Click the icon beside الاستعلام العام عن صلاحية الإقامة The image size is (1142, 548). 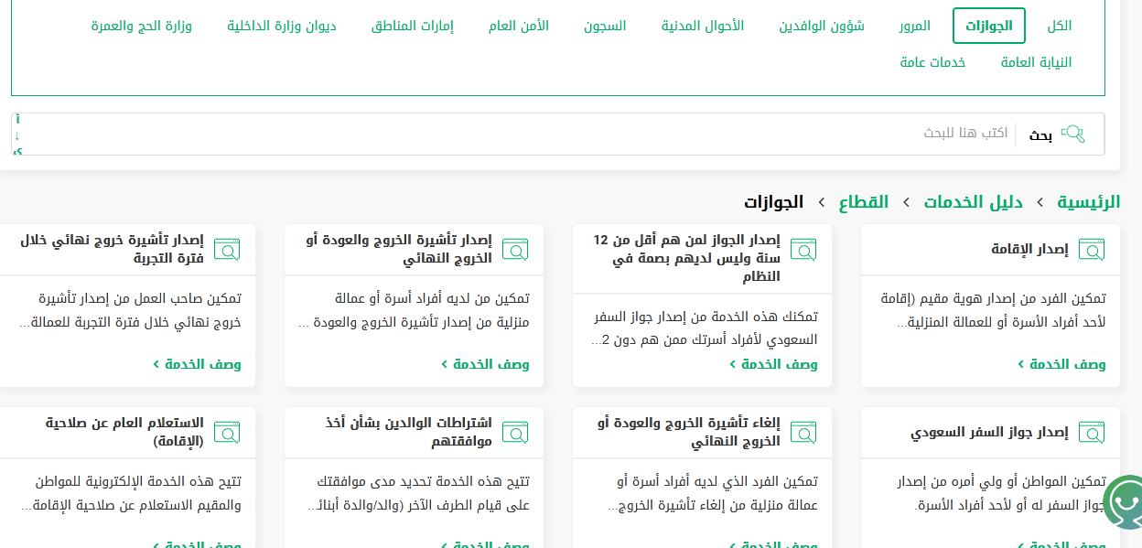pos(226,432)
